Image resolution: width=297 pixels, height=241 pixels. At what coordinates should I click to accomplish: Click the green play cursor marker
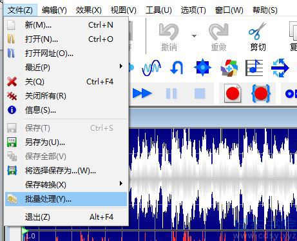(24, 231)
